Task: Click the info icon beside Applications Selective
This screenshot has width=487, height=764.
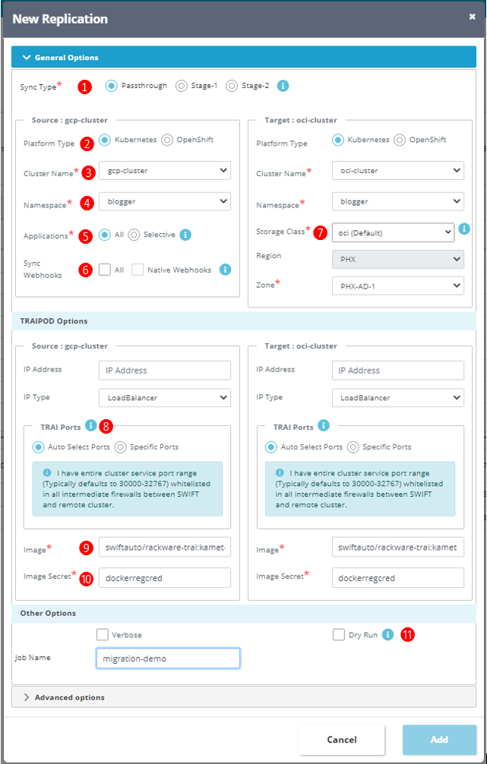Action: tap(186, 235)
